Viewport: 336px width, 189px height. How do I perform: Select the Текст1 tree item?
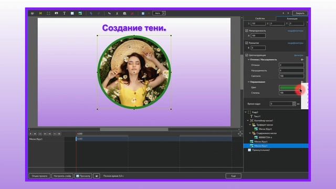(257, 117)
